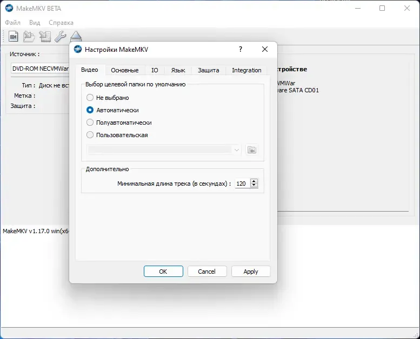Image resolution: width=420 pixels, height=339 pixels.
Task: Click the 'Минимальная длина трека (в секундах)' label
Action: tap(174, 184)
